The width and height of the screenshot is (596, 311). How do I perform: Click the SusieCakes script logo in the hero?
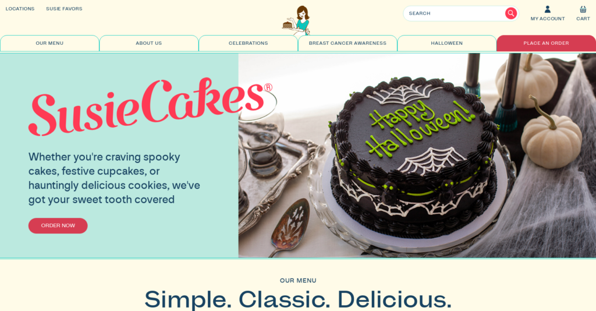click(151, 107)
